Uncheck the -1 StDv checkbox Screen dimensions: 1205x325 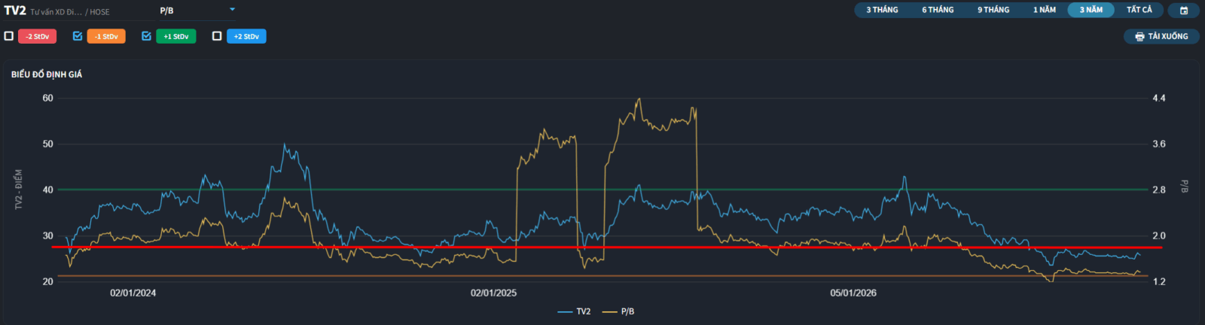[x=78, y=36]
